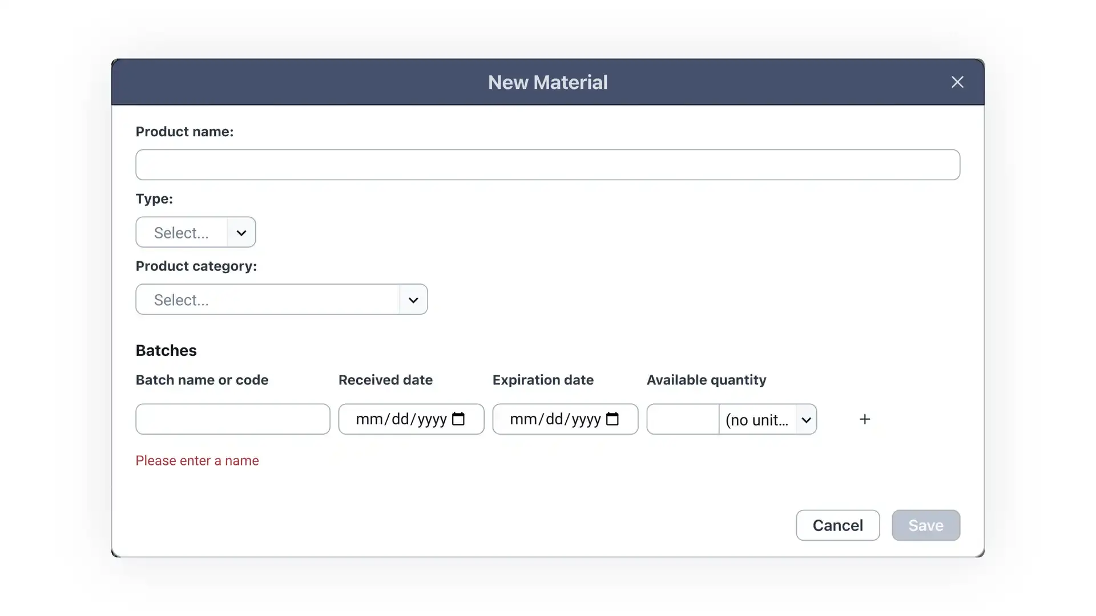Viewport: 1096px width, 616px height.
Task: Open the Product category dropdown
Action: pyautogui.click(x=281, y=299)
